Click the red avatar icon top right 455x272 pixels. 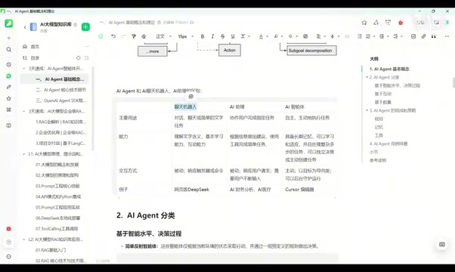tap(401, 23)
